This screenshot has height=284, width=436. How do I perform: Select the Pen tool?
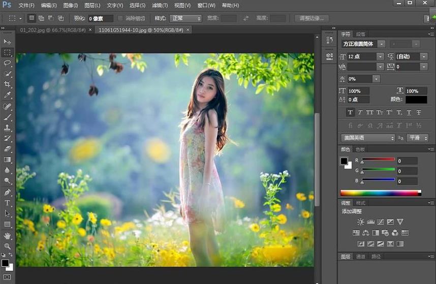click(7, 193)
